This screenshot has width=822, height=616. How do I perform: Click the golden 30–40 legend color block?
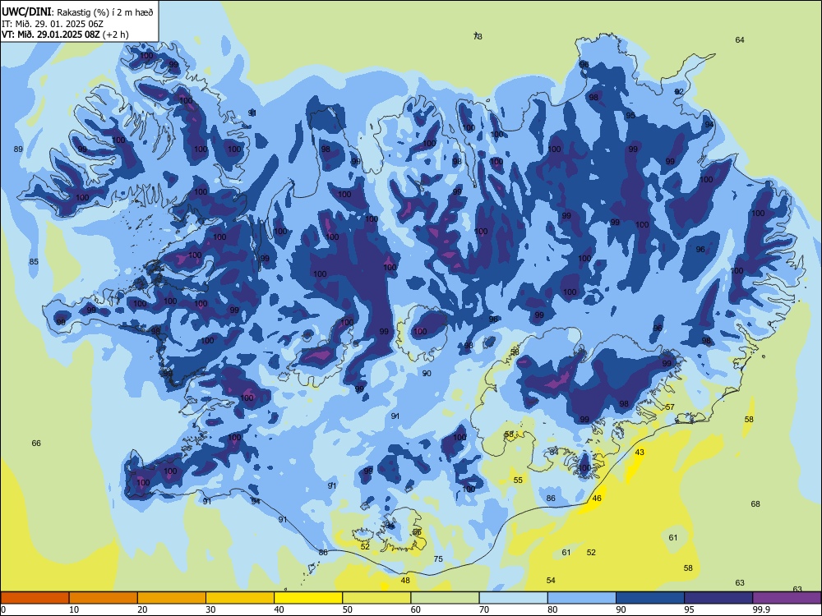pos(240,598)
